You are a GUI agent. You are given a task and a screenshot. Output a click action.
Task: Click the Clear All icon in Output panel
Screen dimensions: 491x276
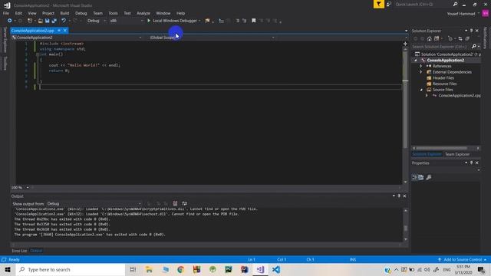coord(175,203)
